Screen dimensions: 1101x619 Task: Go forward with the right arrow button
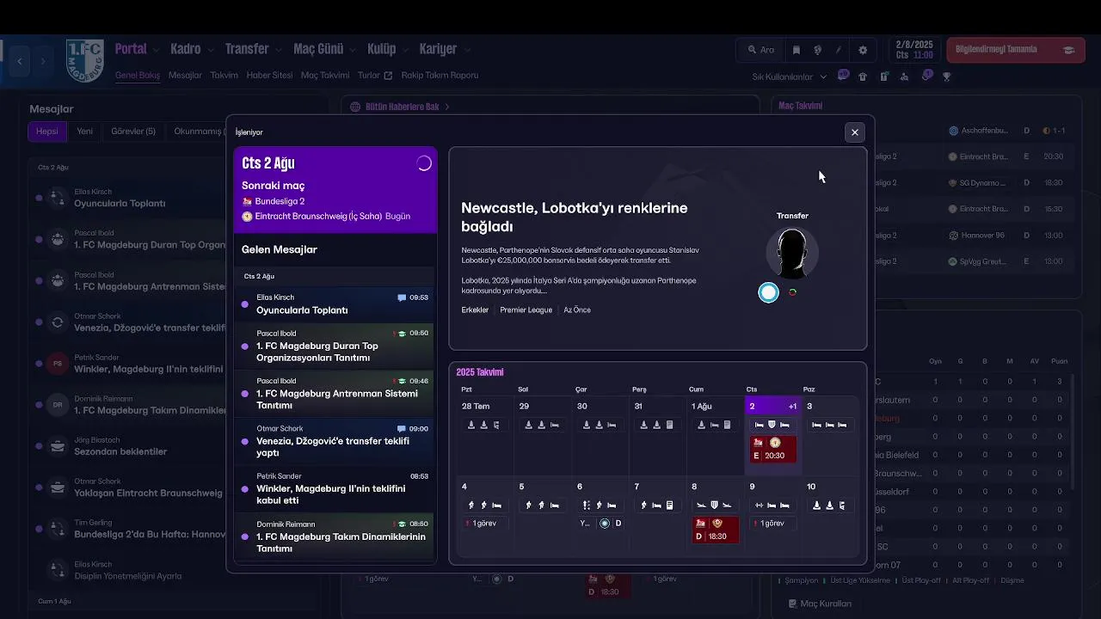[42, 61]
